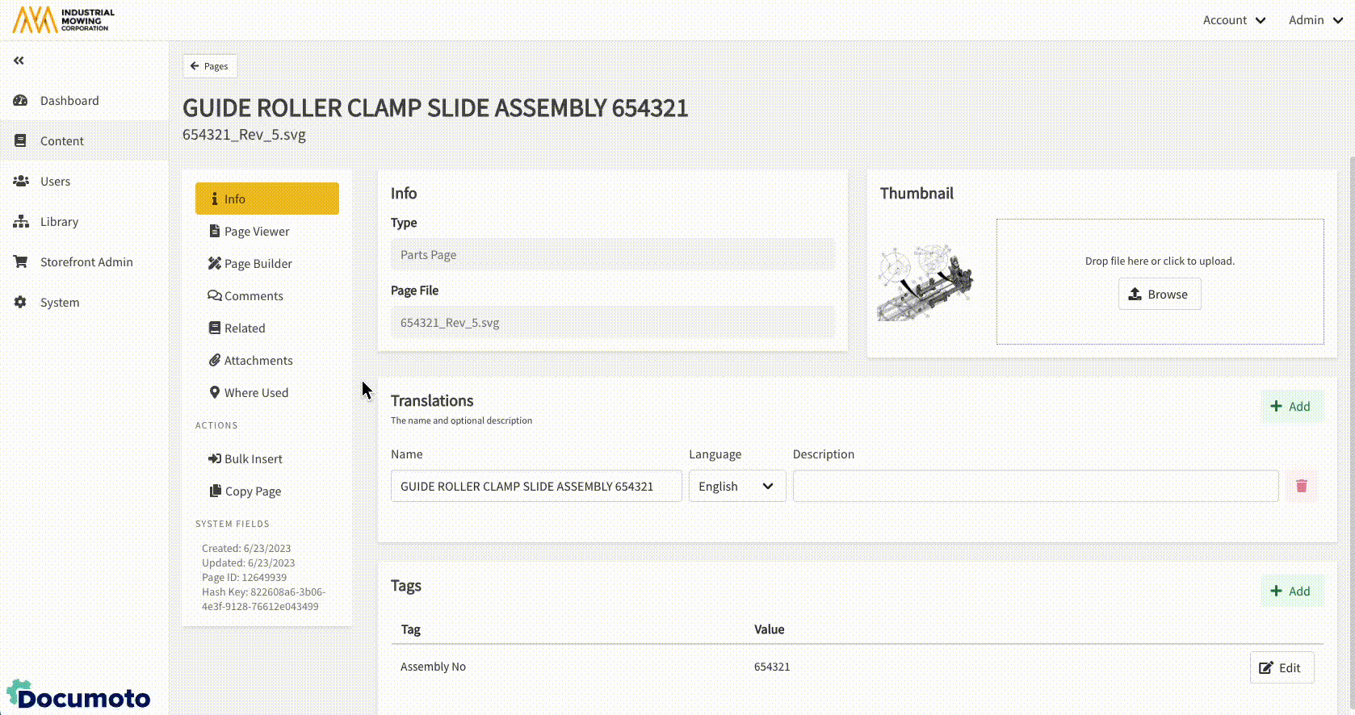Open Library in the left sidebar
The height and width of the screenshot is (715, 1355).
(x=59, y=222)
